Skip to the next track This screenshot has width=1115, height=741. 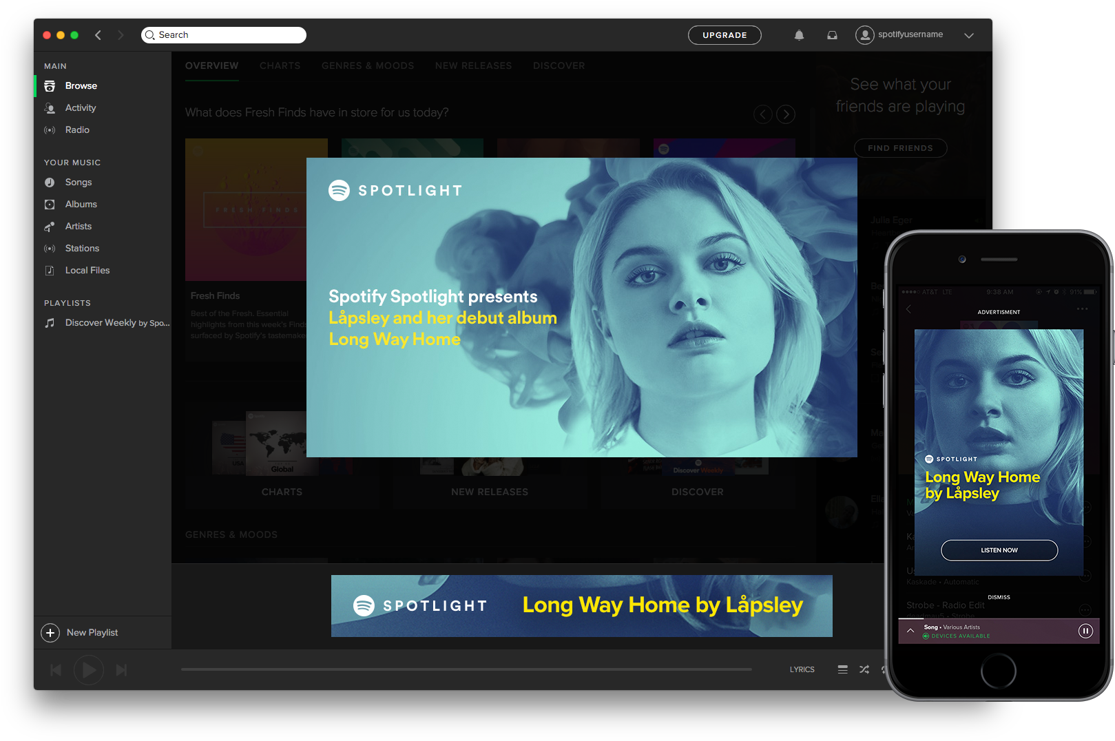(x=122, y=670)
